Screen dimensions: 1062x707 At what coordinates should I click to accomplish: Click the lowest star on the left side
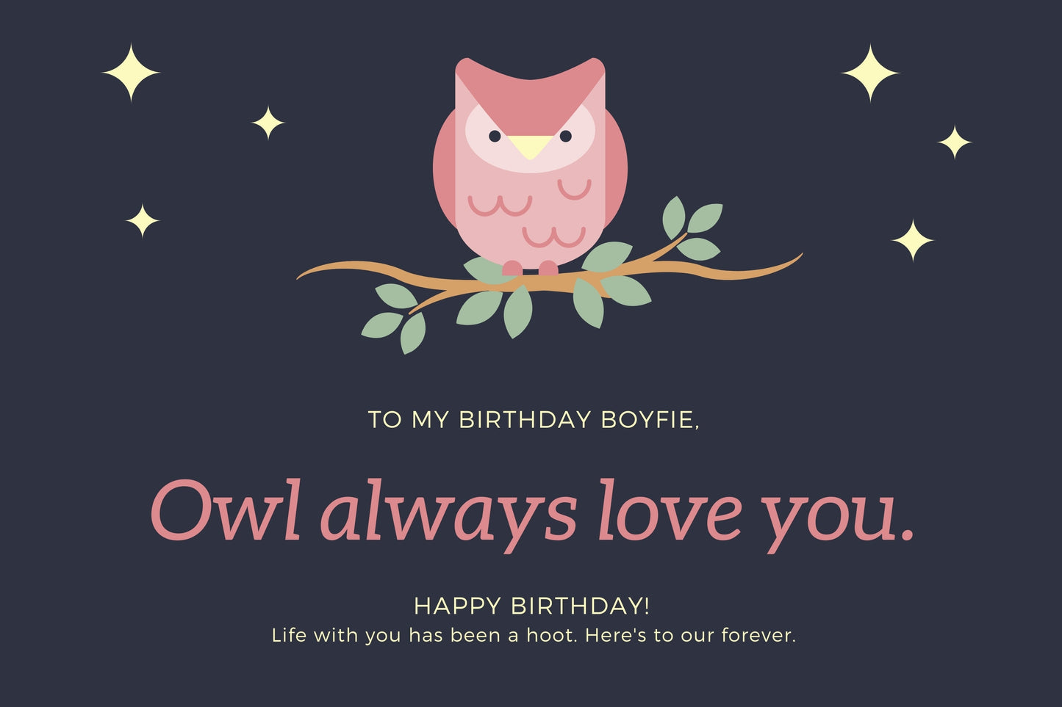[143, 220]
